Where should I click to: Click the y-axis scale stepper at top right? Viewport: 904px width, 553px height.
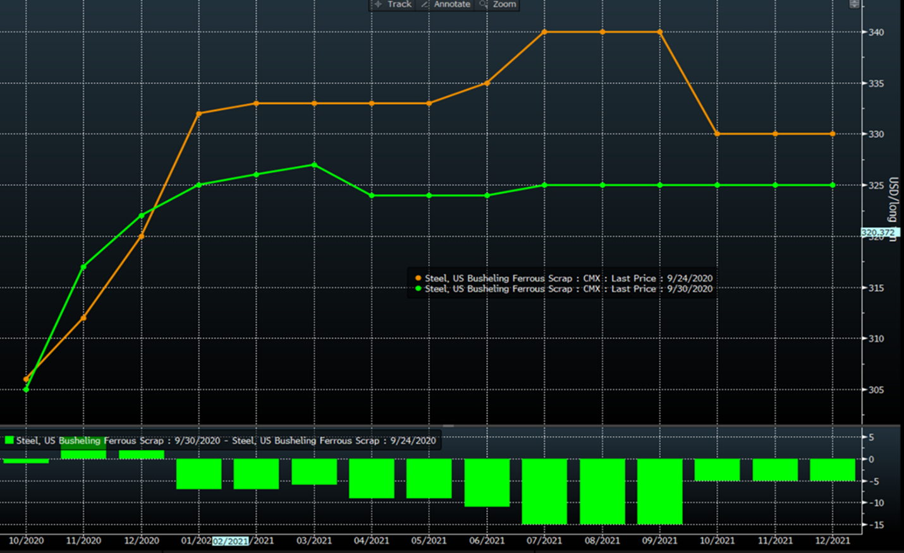coord(854,4)
